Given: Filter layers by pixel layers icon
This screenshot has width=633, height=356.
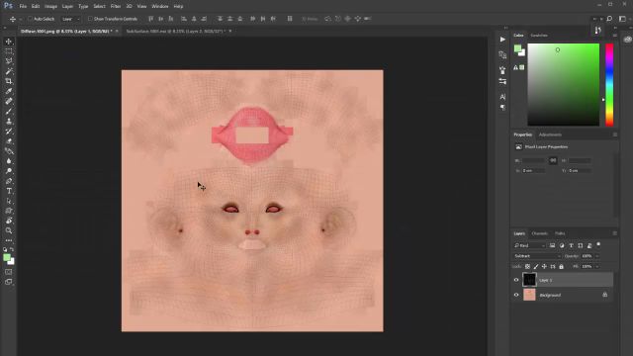Looking at the screenshot, I should coord(552,245).
